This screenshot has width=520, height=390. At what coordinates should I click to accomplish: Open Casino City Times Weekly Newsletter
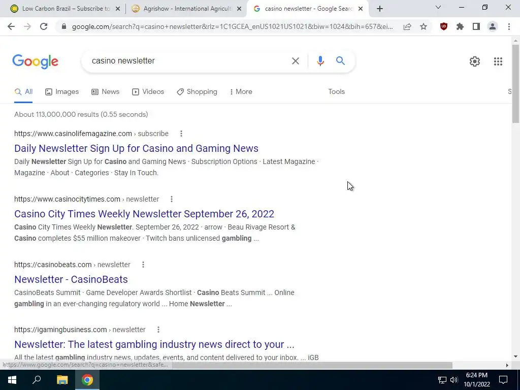tap(144, 214)
